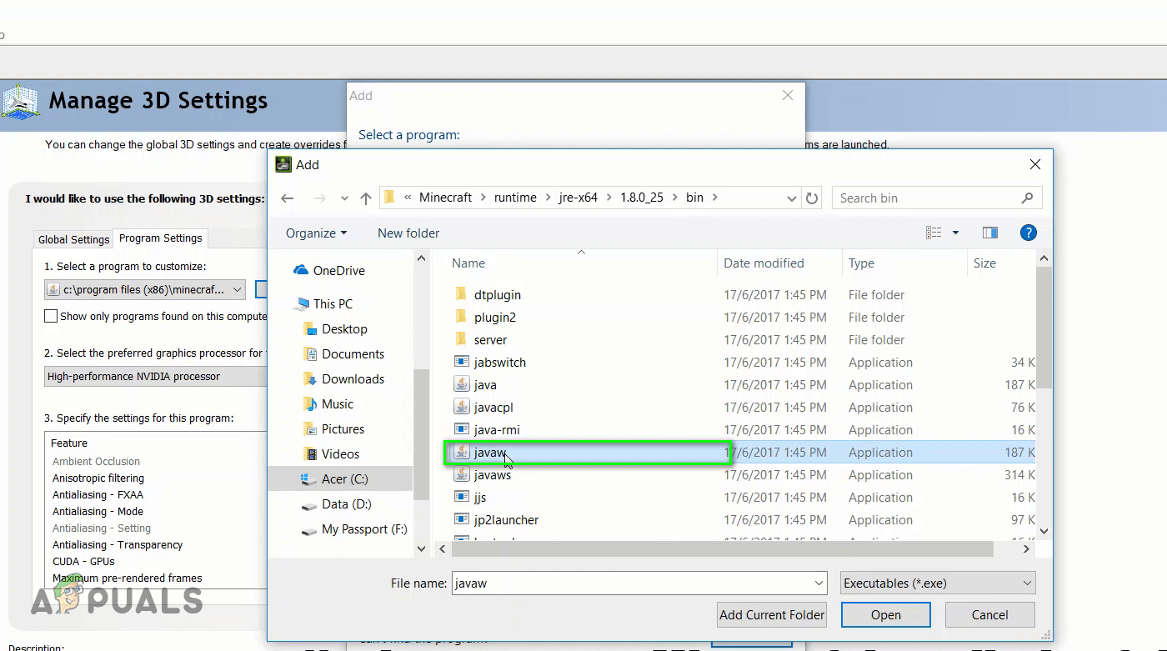This screenshot has width=1167, height=651.
Task: Select the server folder icon
Action: pos(461,339)
